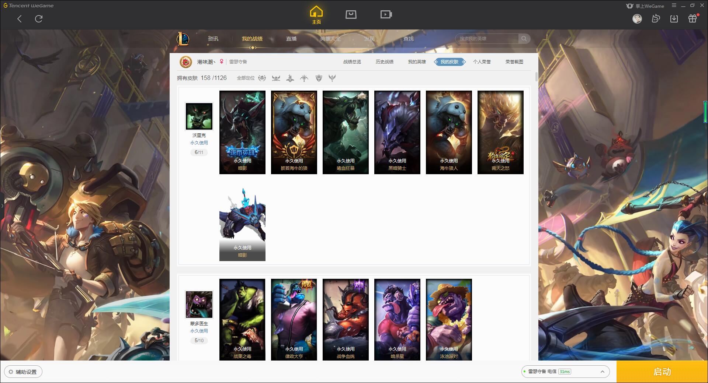This screenshot has width=708, height=383.
Task: Switch to 资讯 tab
Action: click(213, 39)
